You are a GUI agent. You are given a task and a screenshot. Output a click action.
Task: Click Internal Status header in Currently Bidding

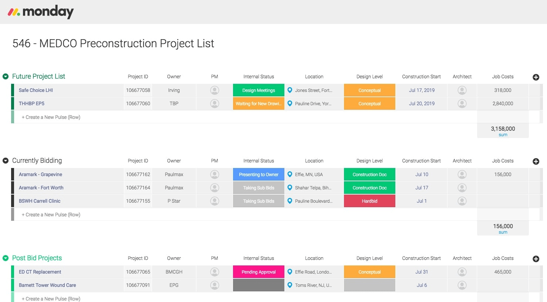[x=259, y=161]
